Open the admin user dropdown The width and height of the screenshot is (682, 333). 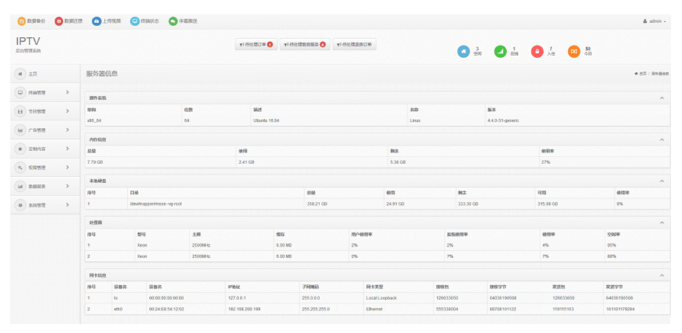point(654,21)
